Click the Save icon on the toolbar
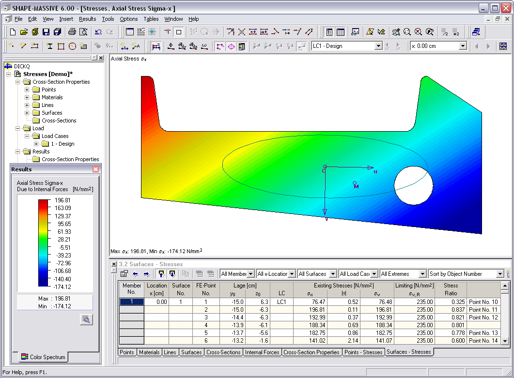The width and height of the screenshot is (514, 378). point(47,31)
